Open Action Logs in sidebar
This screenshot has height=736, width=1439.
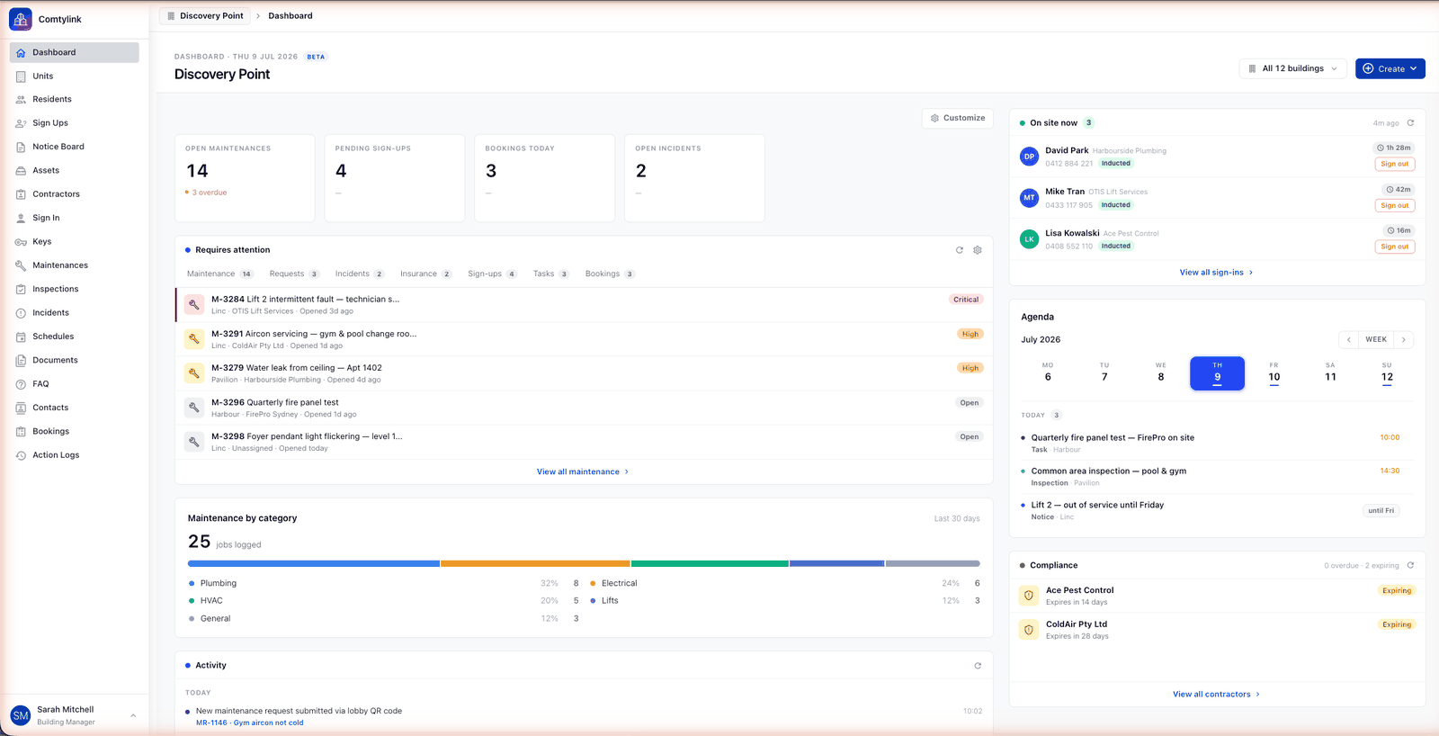[74, 455]
